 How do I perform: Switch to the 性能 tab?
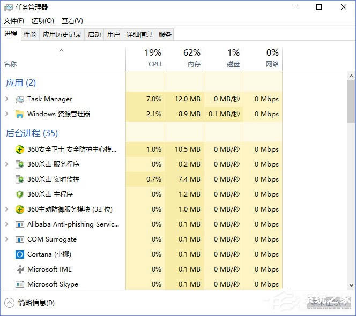(x=30, y=34)
